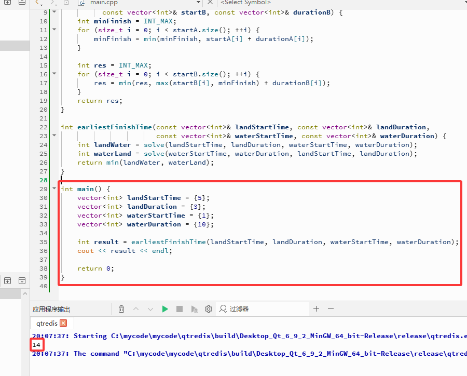Image resolution: width=467 pixels, height=376 pixels.
Task: Collapse the main function at line 29
Action: (x=54, y=189)
